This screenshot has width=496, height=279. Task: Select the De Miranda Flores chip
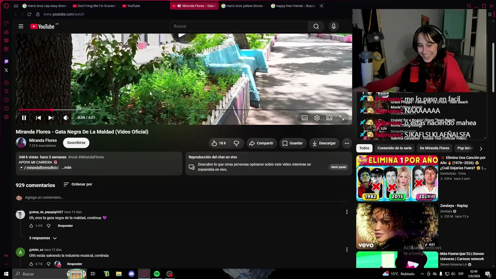(x=434, y=148)
